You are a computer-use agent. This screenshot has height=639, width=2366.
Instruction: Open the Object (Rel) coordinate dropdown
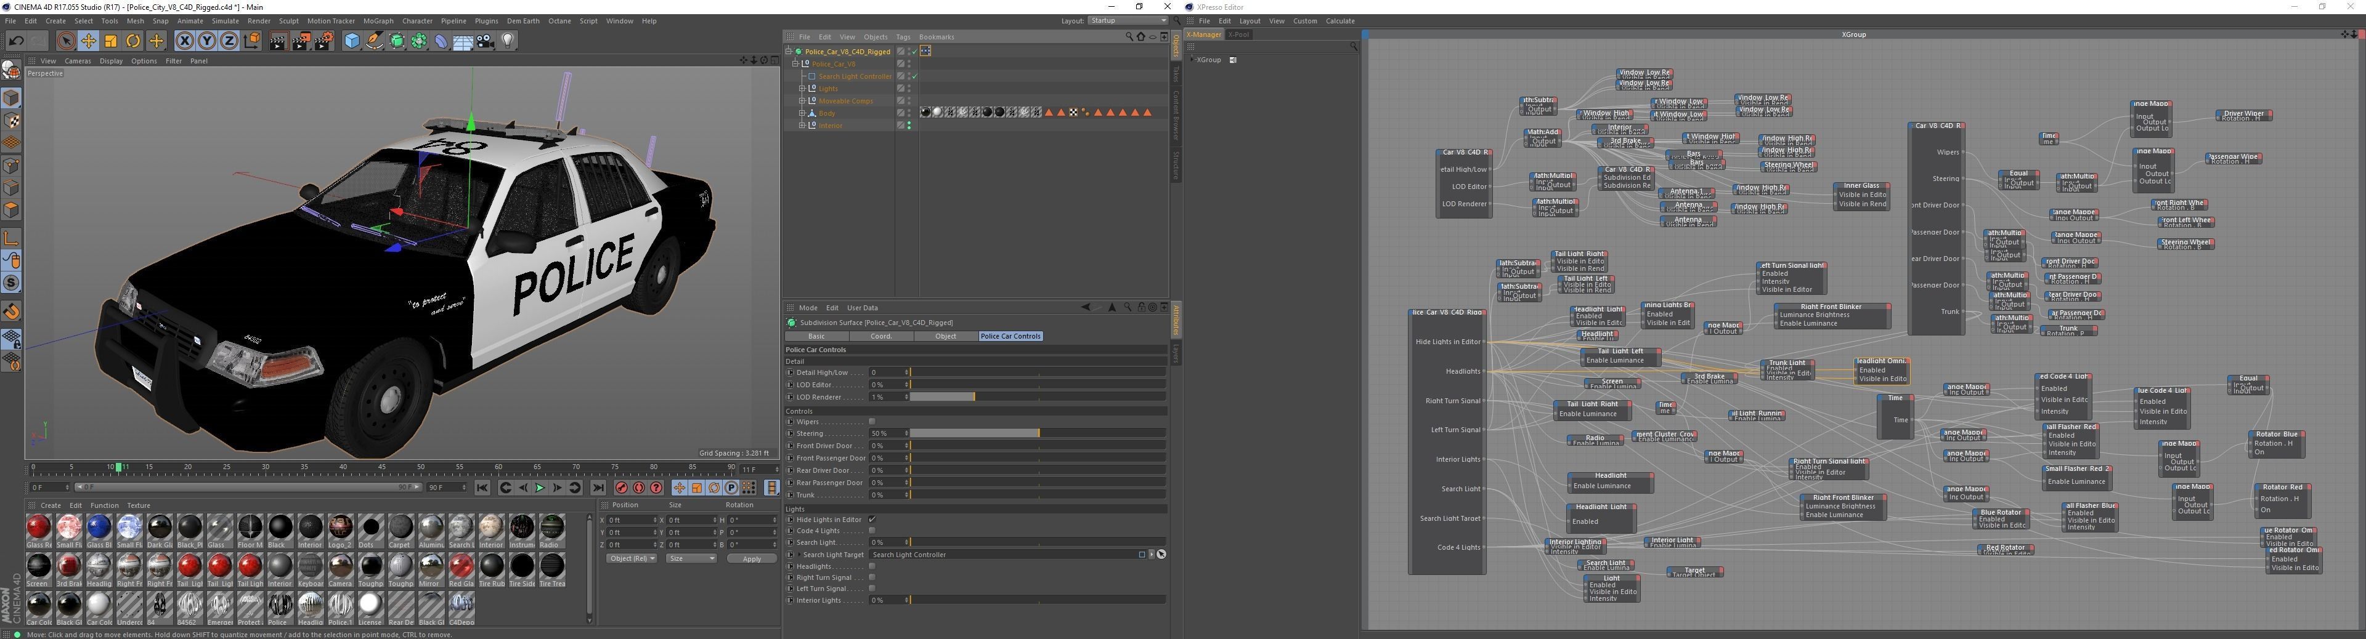pyautogui.click(x=632, y=559)
